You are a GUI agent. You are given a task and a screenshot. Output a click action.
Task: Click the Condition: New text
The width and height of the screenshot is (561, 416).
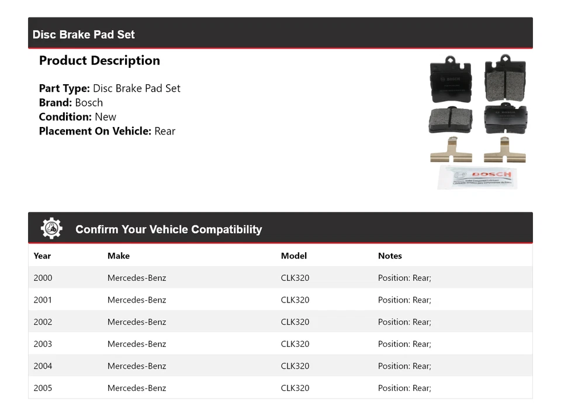[x=77, y=117]
